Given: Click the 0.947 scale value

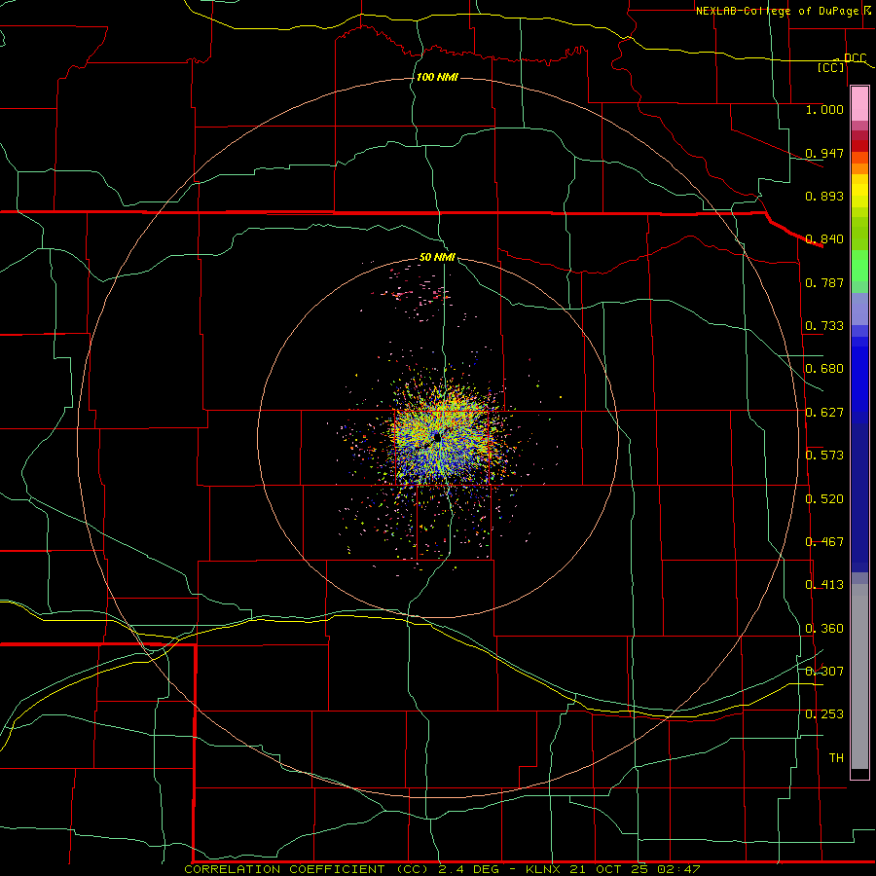Looking at the screenshot, I should tap(824, 153).
